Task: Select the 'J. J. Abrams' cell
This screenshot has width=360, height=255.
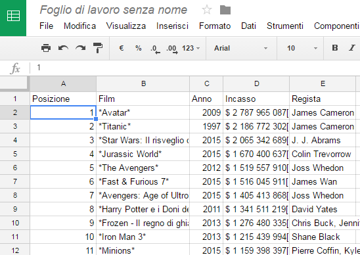Action: pos(323,140)
